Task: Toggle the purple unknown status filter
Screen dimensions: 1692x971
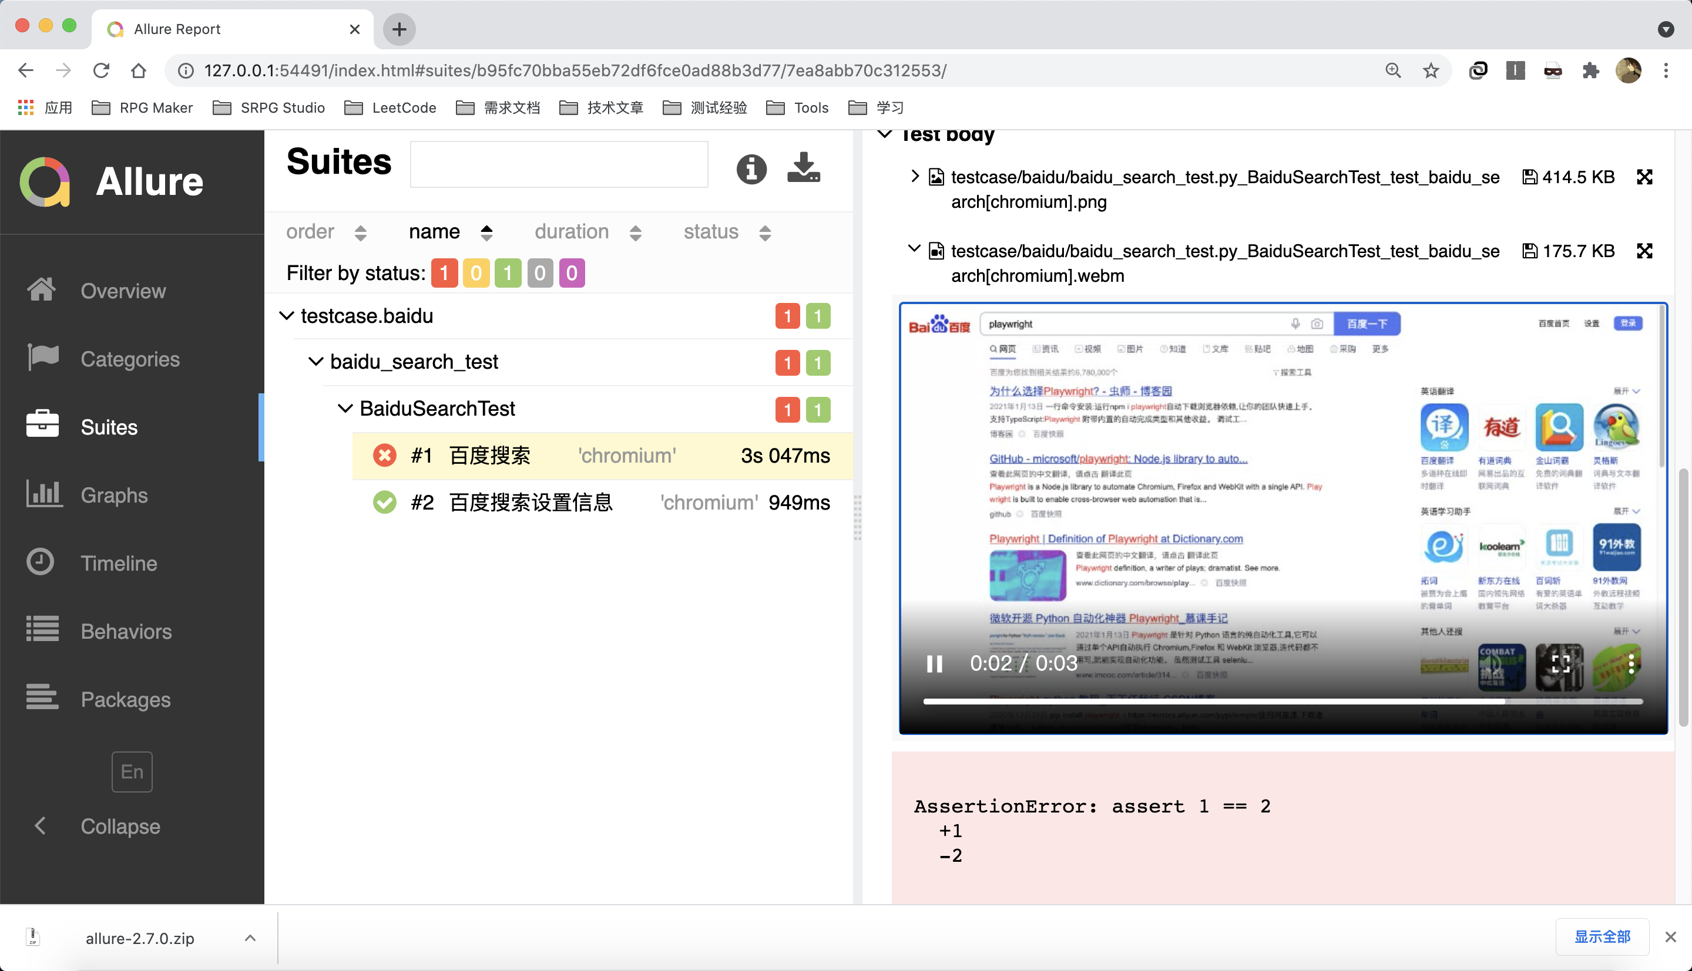Action: point(572,274)
